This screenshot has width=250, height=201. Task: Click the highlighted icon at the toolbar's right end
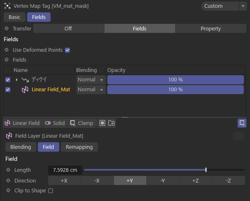tap(242, 123)
